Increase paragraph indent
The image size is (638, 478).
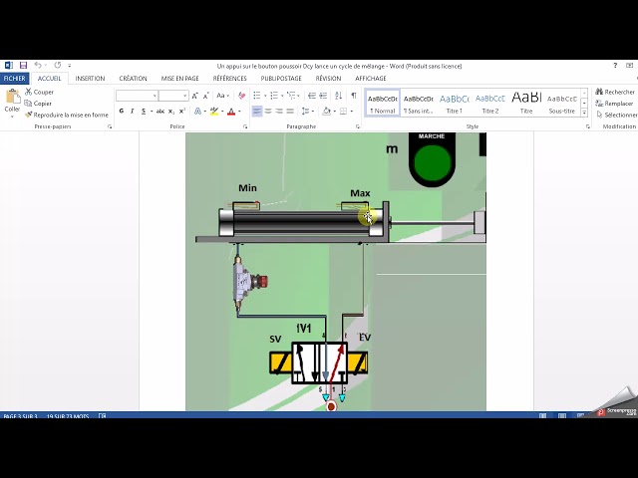coord(323,96)
